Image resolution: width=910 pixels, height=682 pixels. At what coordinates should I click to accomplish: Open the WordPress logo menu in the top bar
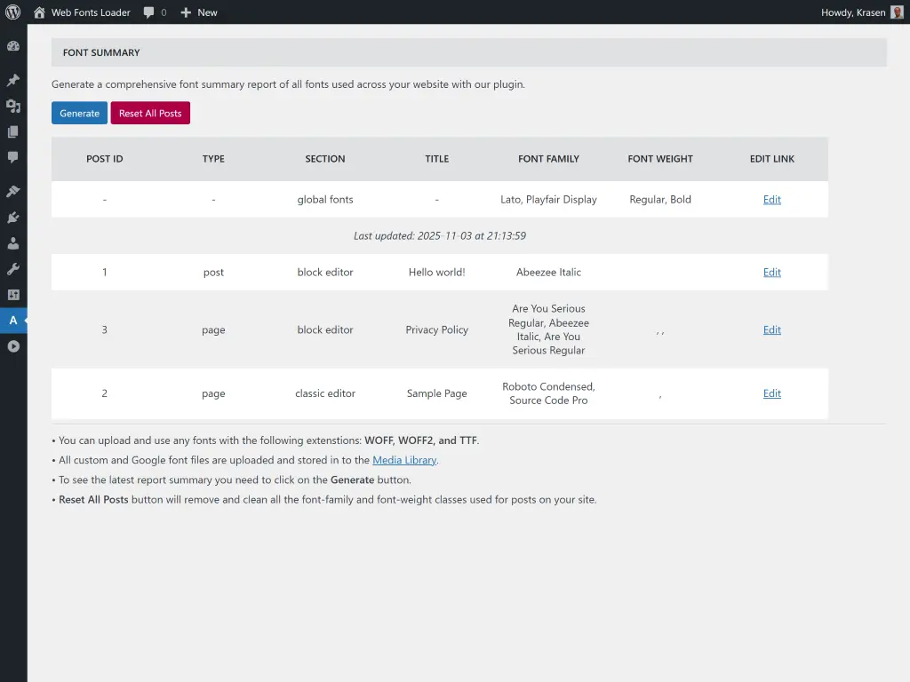pos(12,12)
